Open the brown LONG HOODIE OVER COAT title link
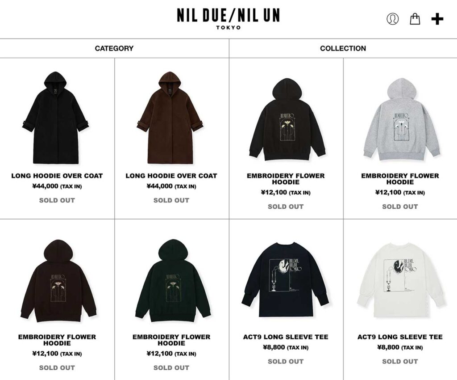This screenshot has width=457, height=380. (171, 176)
